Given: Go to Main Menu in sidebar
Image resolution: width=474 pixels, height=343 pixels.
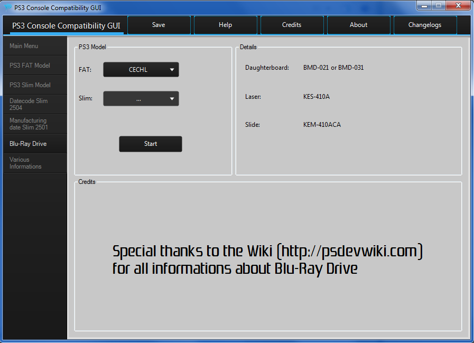Looking at the screenshot, I should 35,46.
